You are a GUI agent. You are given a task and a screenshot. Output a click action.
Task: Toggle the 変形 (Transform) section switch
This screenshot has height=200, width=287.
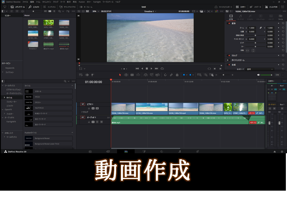pyautogui.click(x=229, y=23)
